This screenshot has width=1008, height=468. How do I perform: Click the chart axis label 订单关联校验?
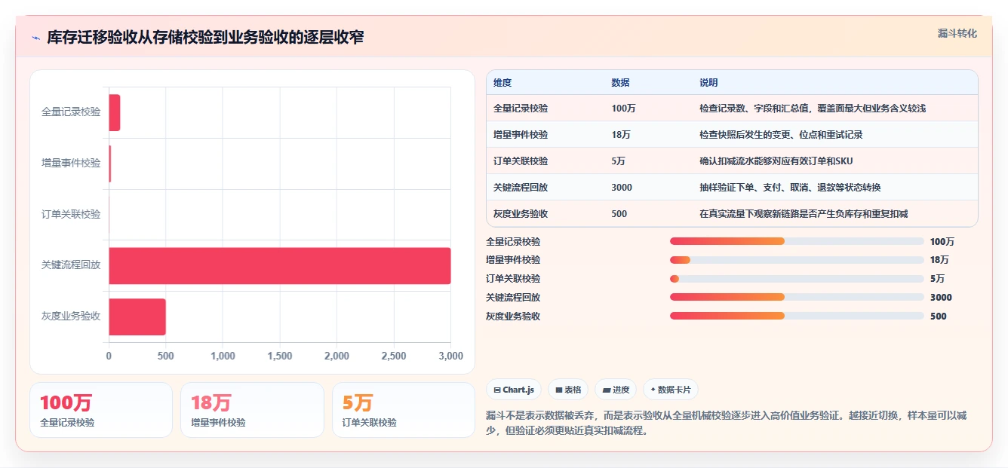(x=71, y=214)
